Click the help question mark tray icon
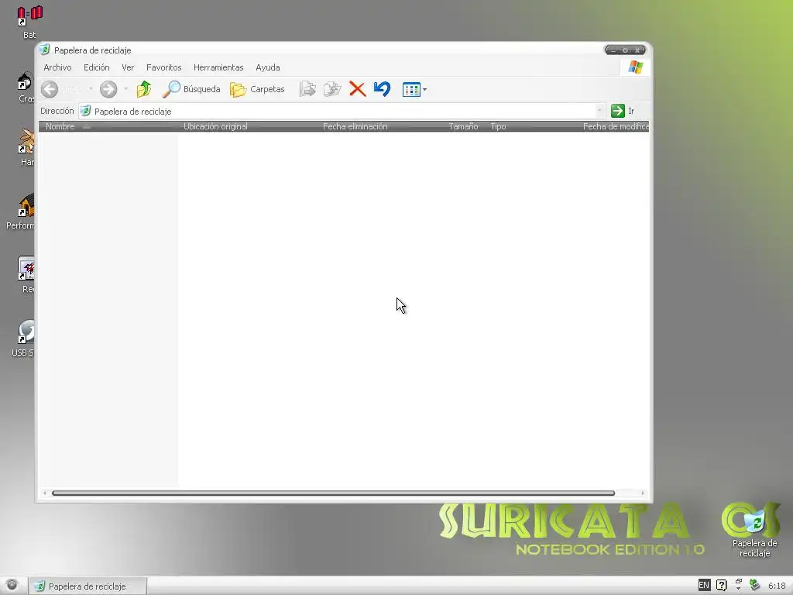 click(x=722, y=586)
